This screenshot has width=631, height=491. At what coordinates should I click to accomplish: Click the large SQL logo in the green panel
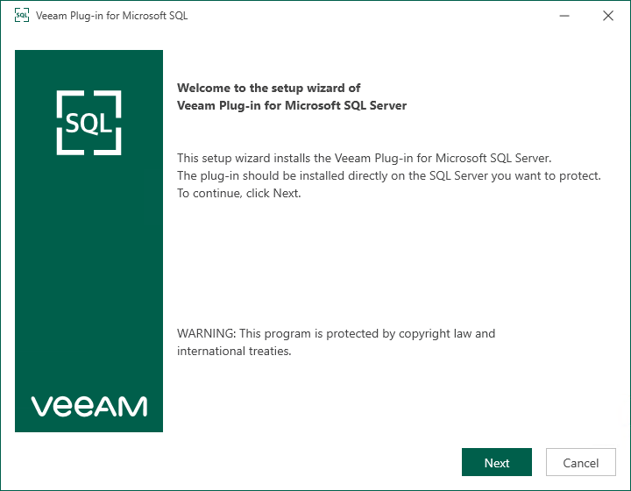89,123
